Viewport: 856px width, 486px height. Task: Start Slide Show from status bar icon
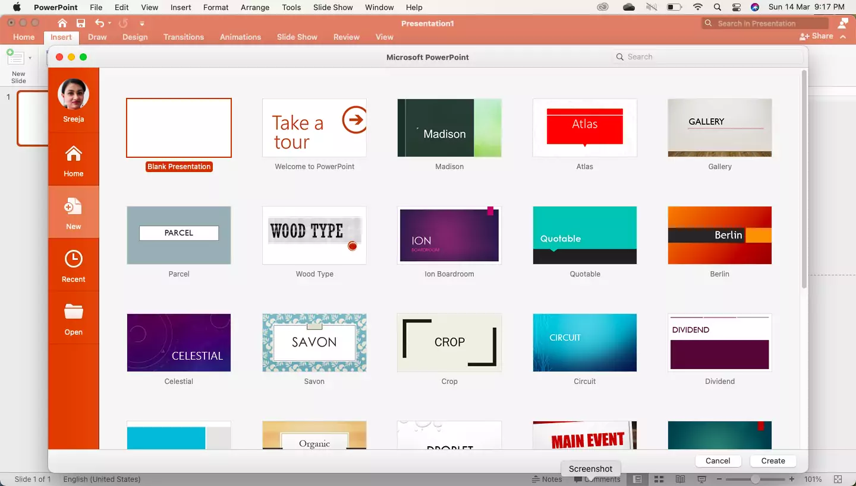701,479
